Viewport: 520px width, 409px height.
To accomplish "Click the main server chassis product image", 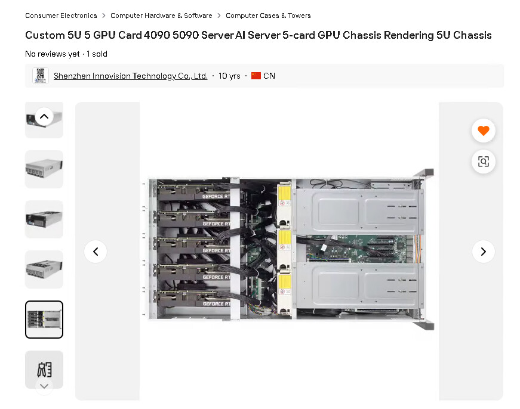I will (x=289, y=250).
